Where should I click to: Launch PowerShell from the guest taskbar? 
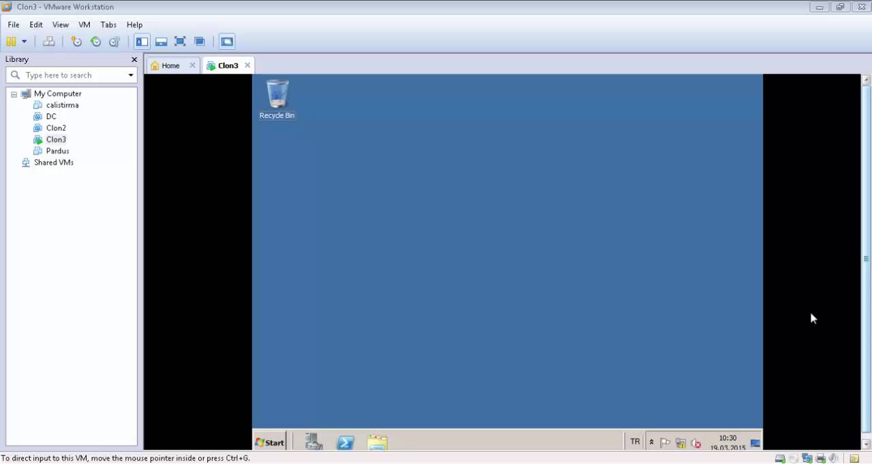(345, 442)
